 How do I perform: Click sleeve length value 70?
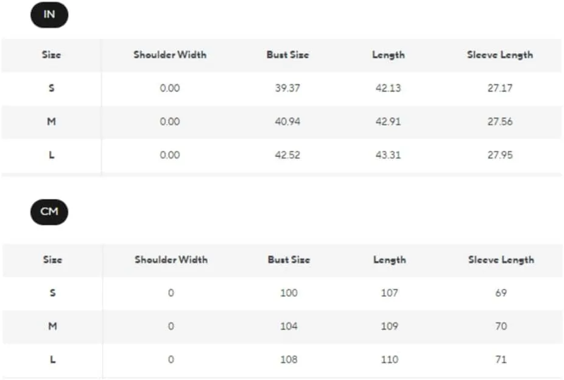[501, 326]
